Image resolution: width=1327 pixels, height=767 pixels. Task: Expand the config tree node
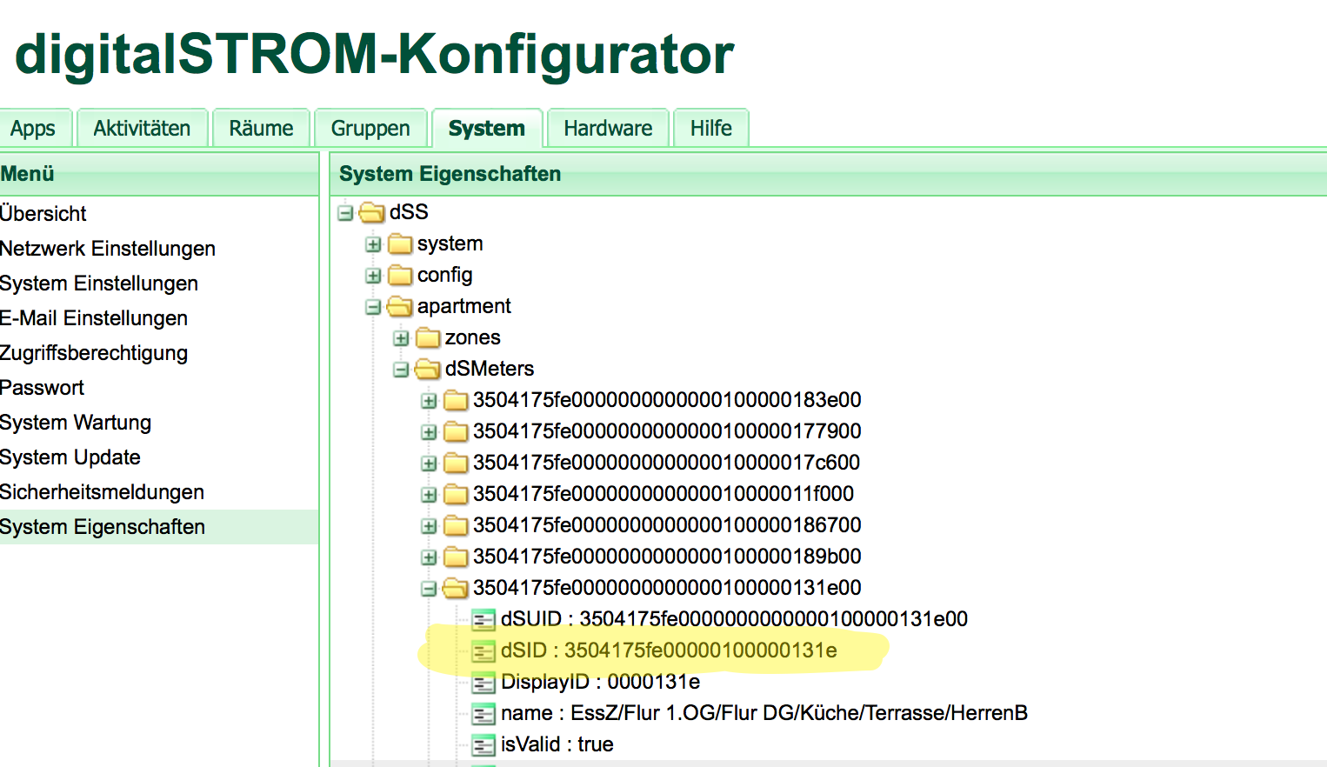pos(373,276)
